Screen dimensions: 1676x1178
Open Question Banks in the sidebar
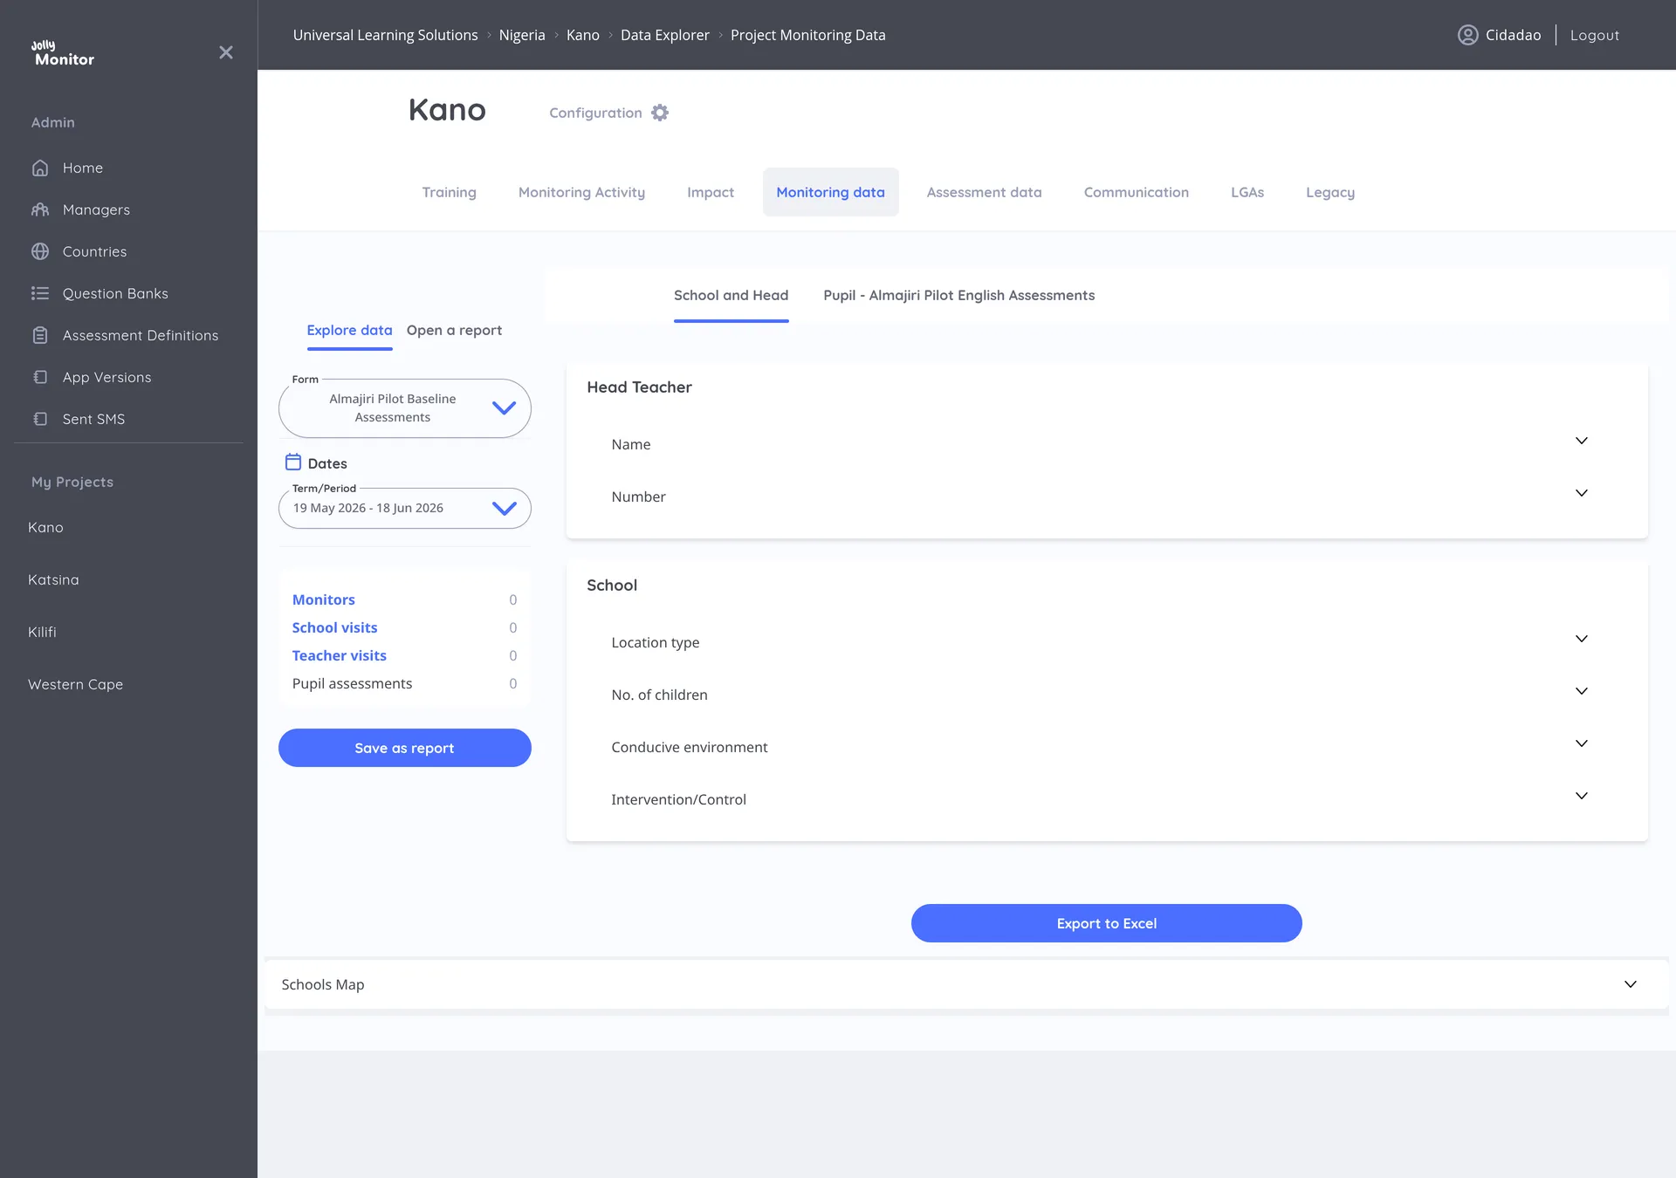tap(115, 293)
